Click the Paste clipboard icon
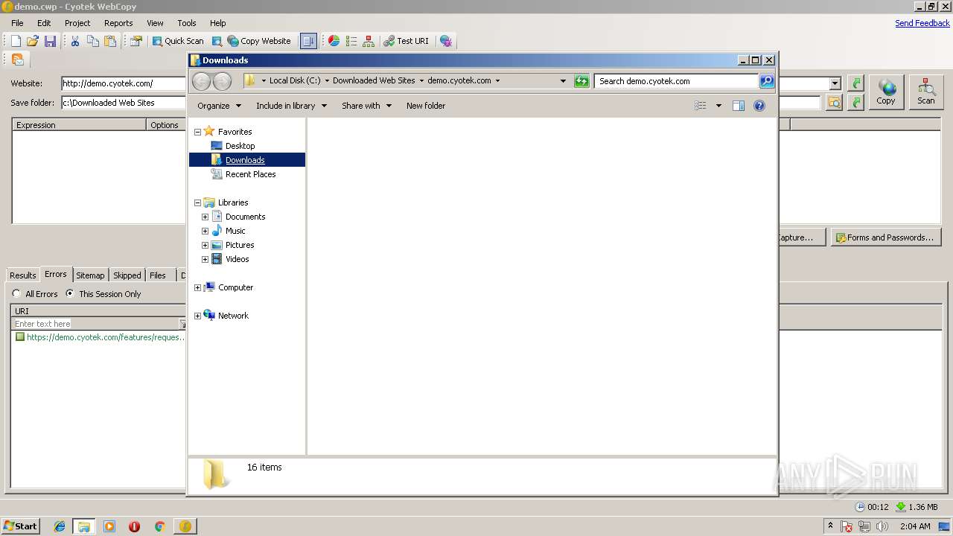953x536 pixels. [110, 41]
